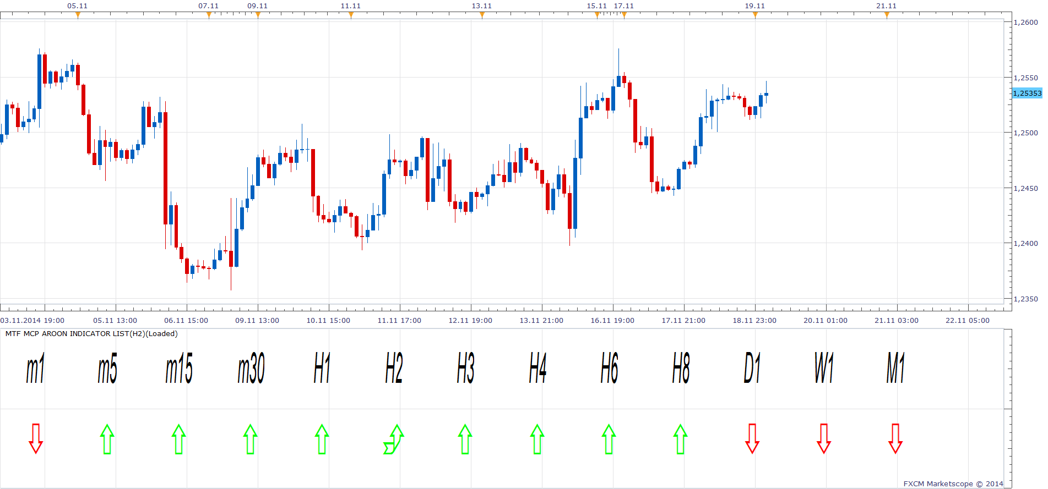Click the green up arrow under m15
Image resolution: width=1048 pixels, height=489 pixels.
(x=178, y=439)
